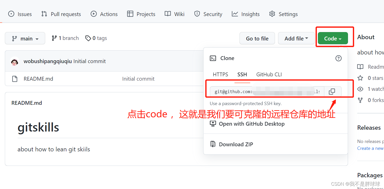384x189 pixels.
Task: Open the Issues tab
Action: click(20, 14)
